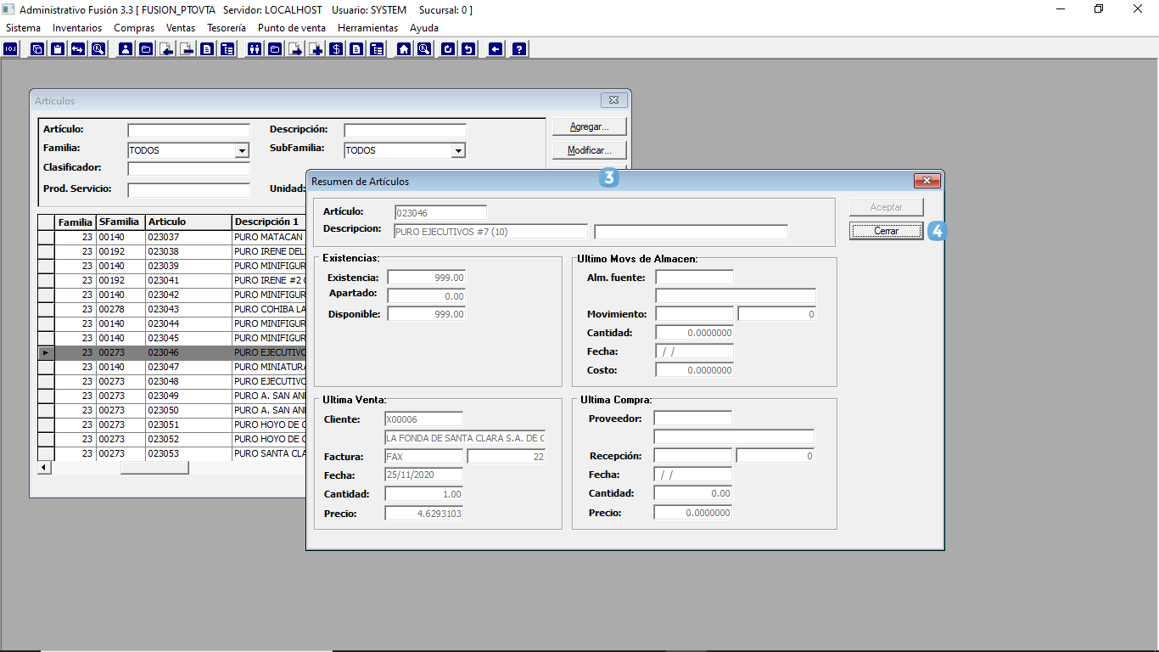
Task: Click the overlapping-squares copy toolbar icon
Action: tap(37, 49)
